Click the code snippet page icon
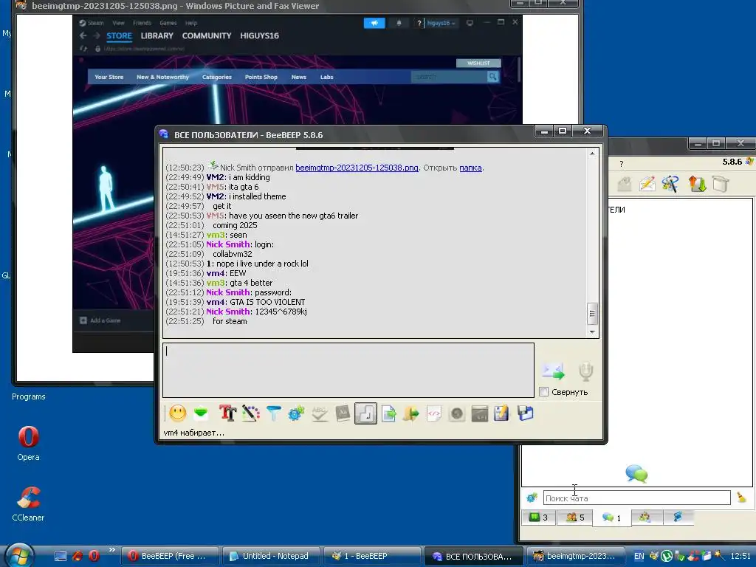756x567 pixels. (x=434, y=413)
